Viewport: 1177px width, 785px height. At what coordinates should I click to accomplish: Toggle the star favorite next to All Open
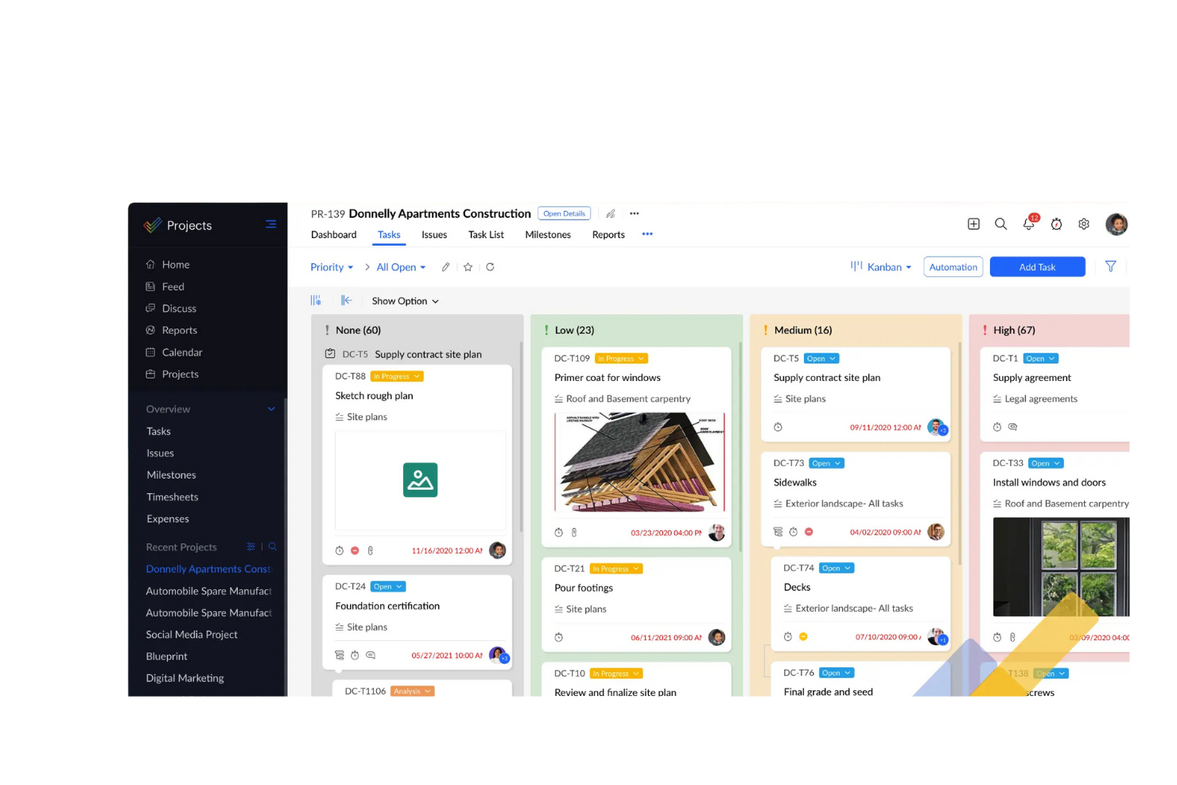click(468, 267)
